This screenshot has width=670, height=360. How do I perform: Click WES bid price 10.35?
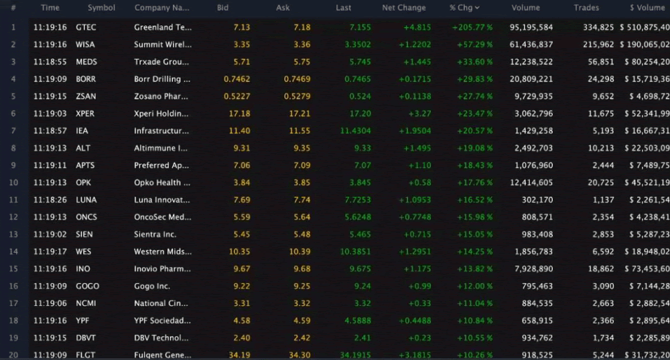click(x=239, y=252)
